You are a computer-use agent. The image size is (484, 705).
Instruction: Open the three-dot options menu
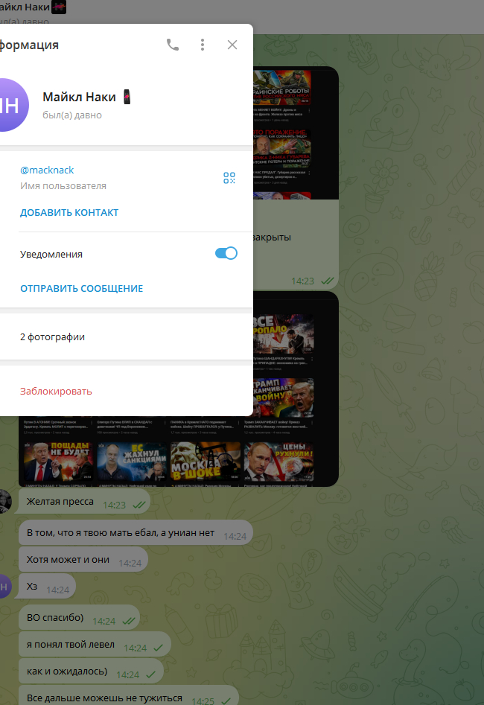203,45
